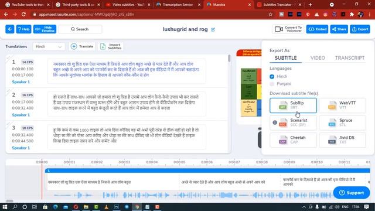
Task: Download Cheetah CAP subtitle file
Action: pos(293,140)
